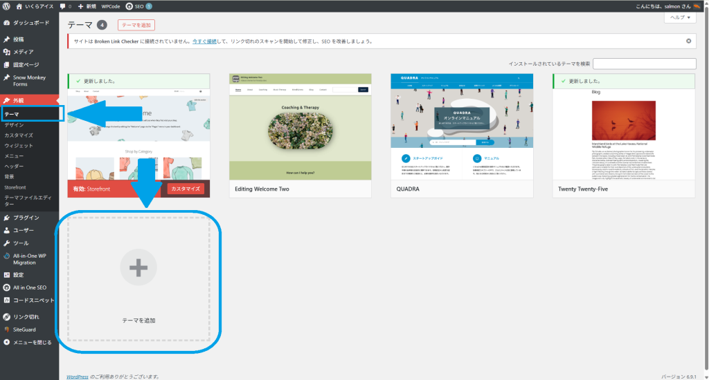Select ウィジェット in the 外観 submenu
The width and height of the screenshot is (709, 380).
19,146
